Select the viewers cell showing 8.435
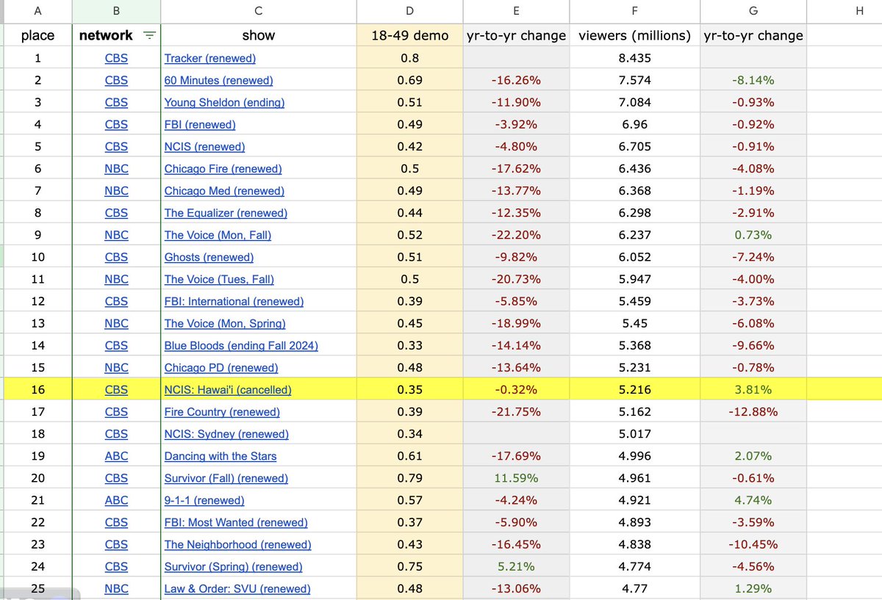This screenshot has height=600, width=882. [x=634, y=58]
